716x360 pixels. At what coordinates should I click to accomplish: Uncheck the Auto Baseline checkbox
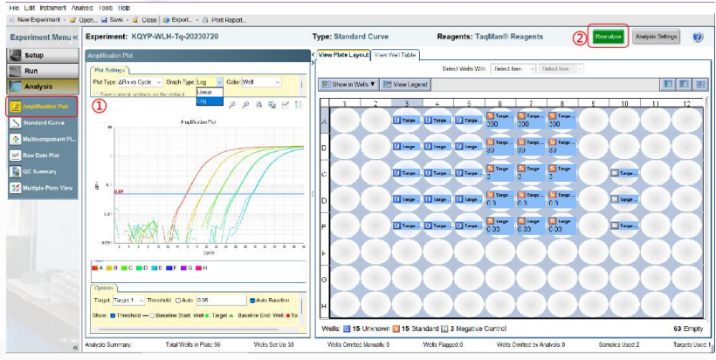click(x=251, y=300)
